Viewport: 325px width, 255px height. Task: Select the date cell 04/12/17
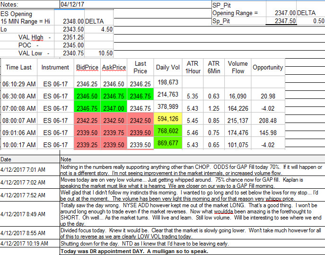[136, 4]
